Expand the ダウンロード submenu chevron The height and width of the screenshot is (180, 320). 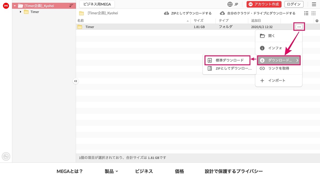(297, 60)
